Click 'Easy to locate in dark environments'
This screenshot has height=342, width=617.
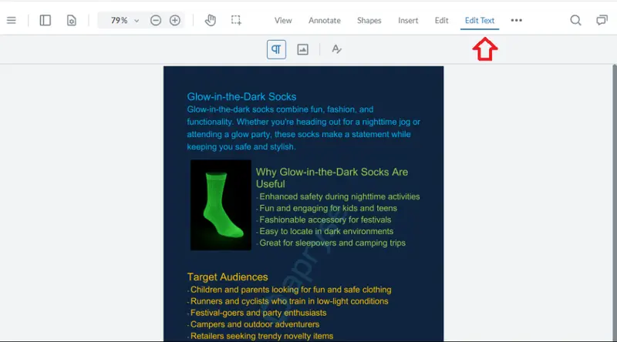(x=325, y=231)
